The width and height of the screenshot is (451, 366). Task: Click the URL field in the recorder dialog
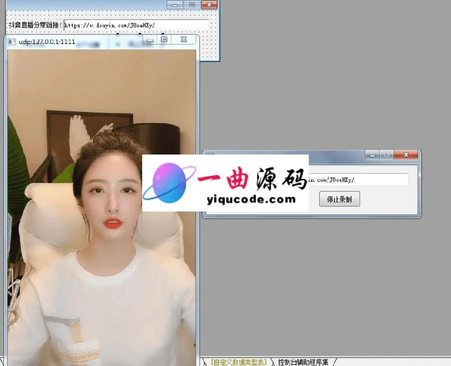pyautogui.click(x=358, y=179)
